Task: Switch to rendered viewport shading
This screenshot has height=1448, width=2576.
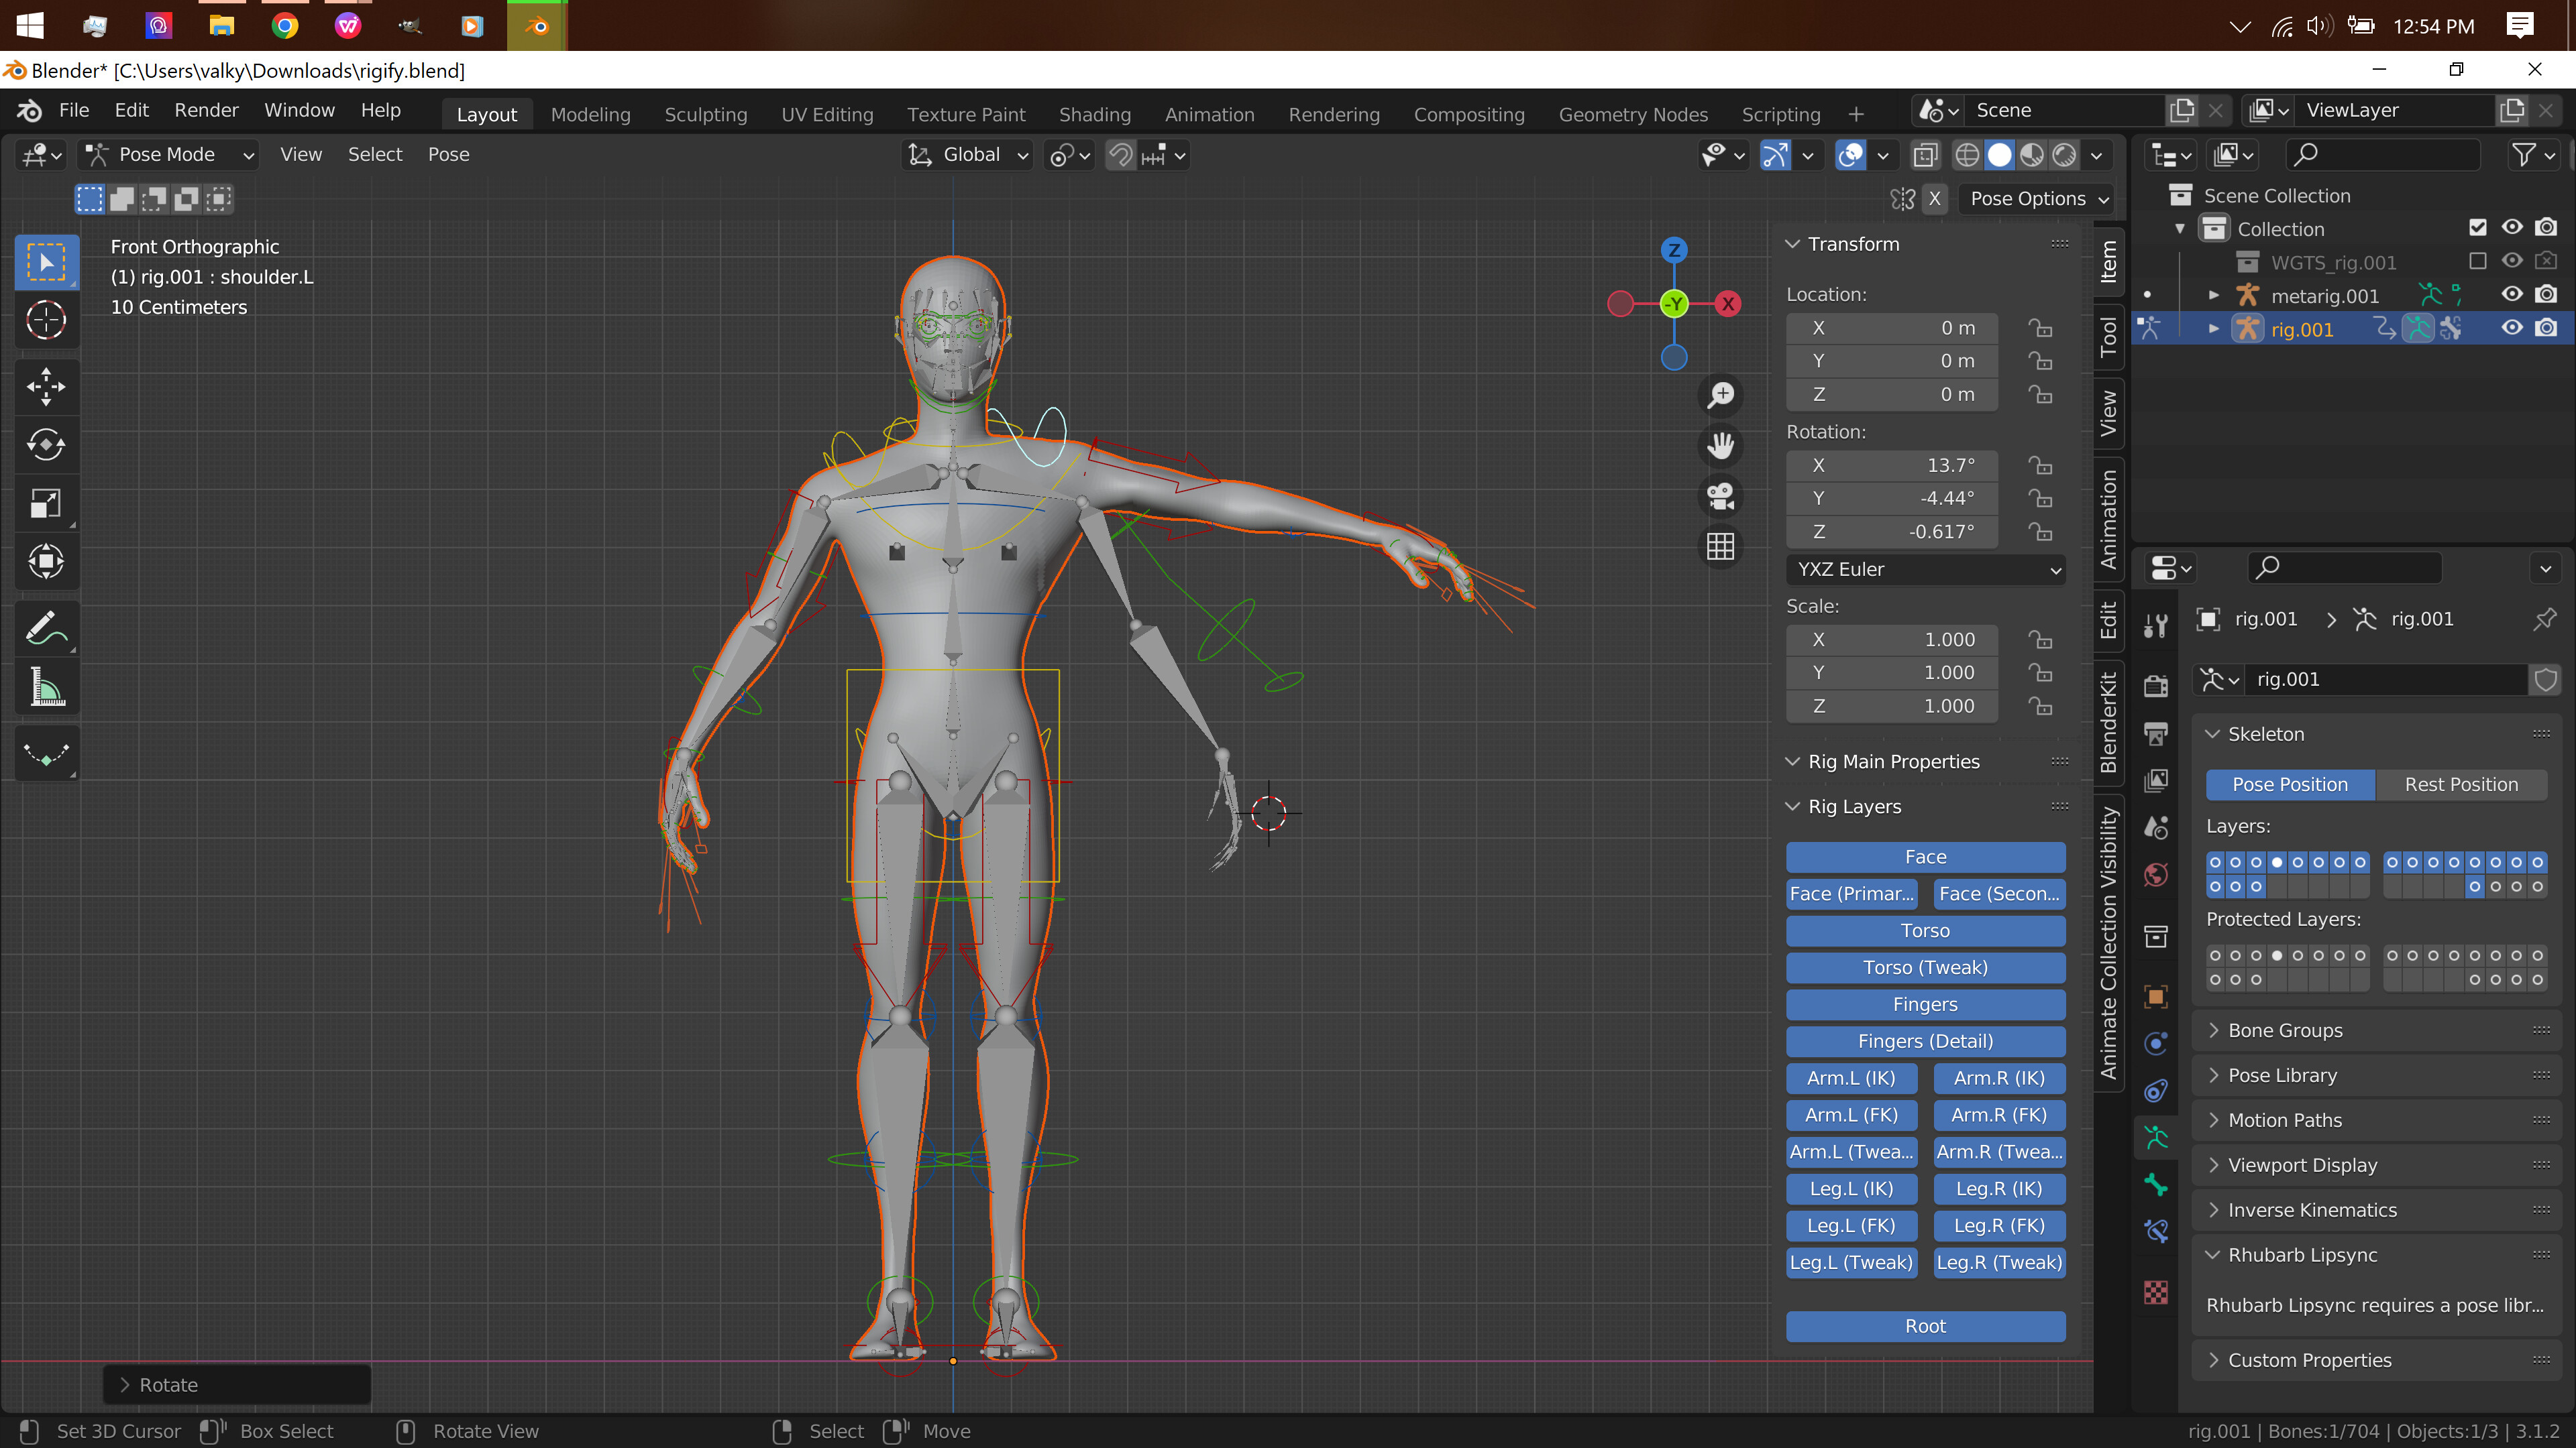Action: pyautogui.click(x=2064, y=155)
